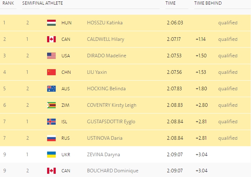Screen dimensions: 251x177
Task: Click the TIME BEHIND column header
Action: [x=208, y=3]
